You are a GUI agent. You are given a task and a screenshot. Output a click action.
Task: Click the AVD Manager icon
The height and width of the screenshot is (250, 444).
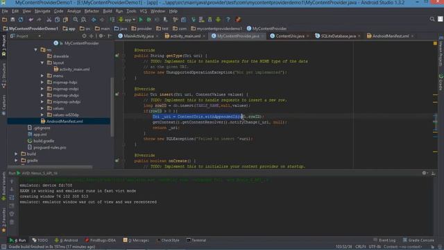[202, 19]
